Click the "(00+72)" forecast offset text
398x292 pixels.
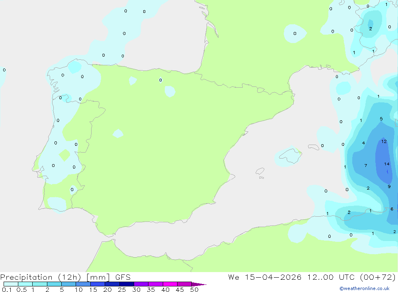point(378,277)
